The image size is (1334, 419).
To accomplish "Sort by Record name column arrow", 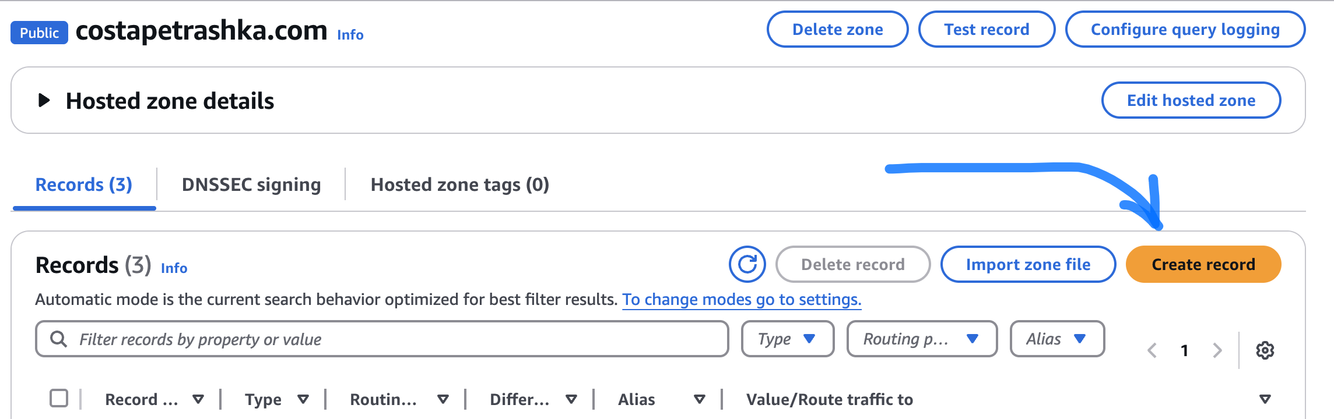I will point(198,399).
